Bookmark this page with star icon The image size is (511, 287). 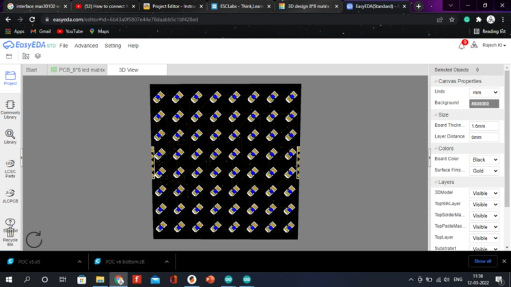(x=452, y=20)
